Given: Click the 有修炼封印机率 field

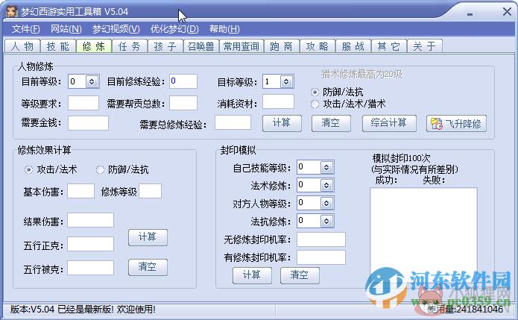Looking at the screenshot, I should 321,257.
